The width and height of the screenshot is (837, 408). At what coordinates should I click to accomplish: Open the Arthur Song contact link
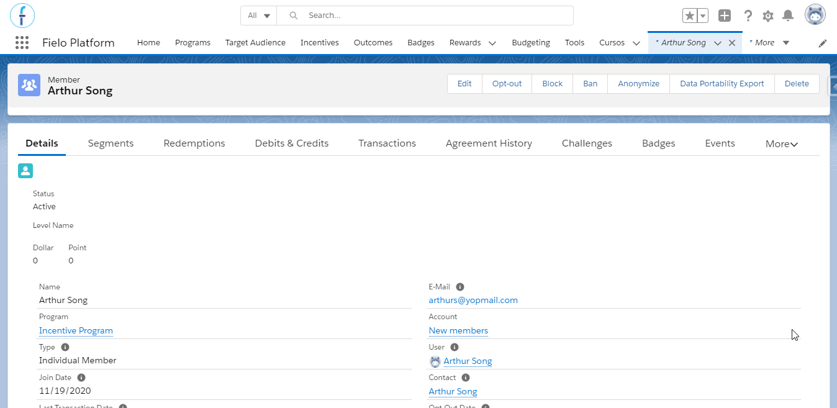[x=453, y=391]
